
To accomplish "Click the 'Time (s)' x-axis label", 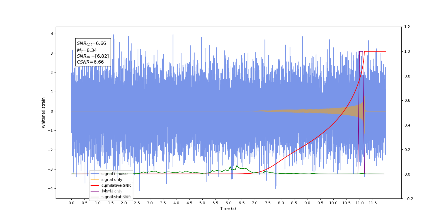I will point(228,209).
